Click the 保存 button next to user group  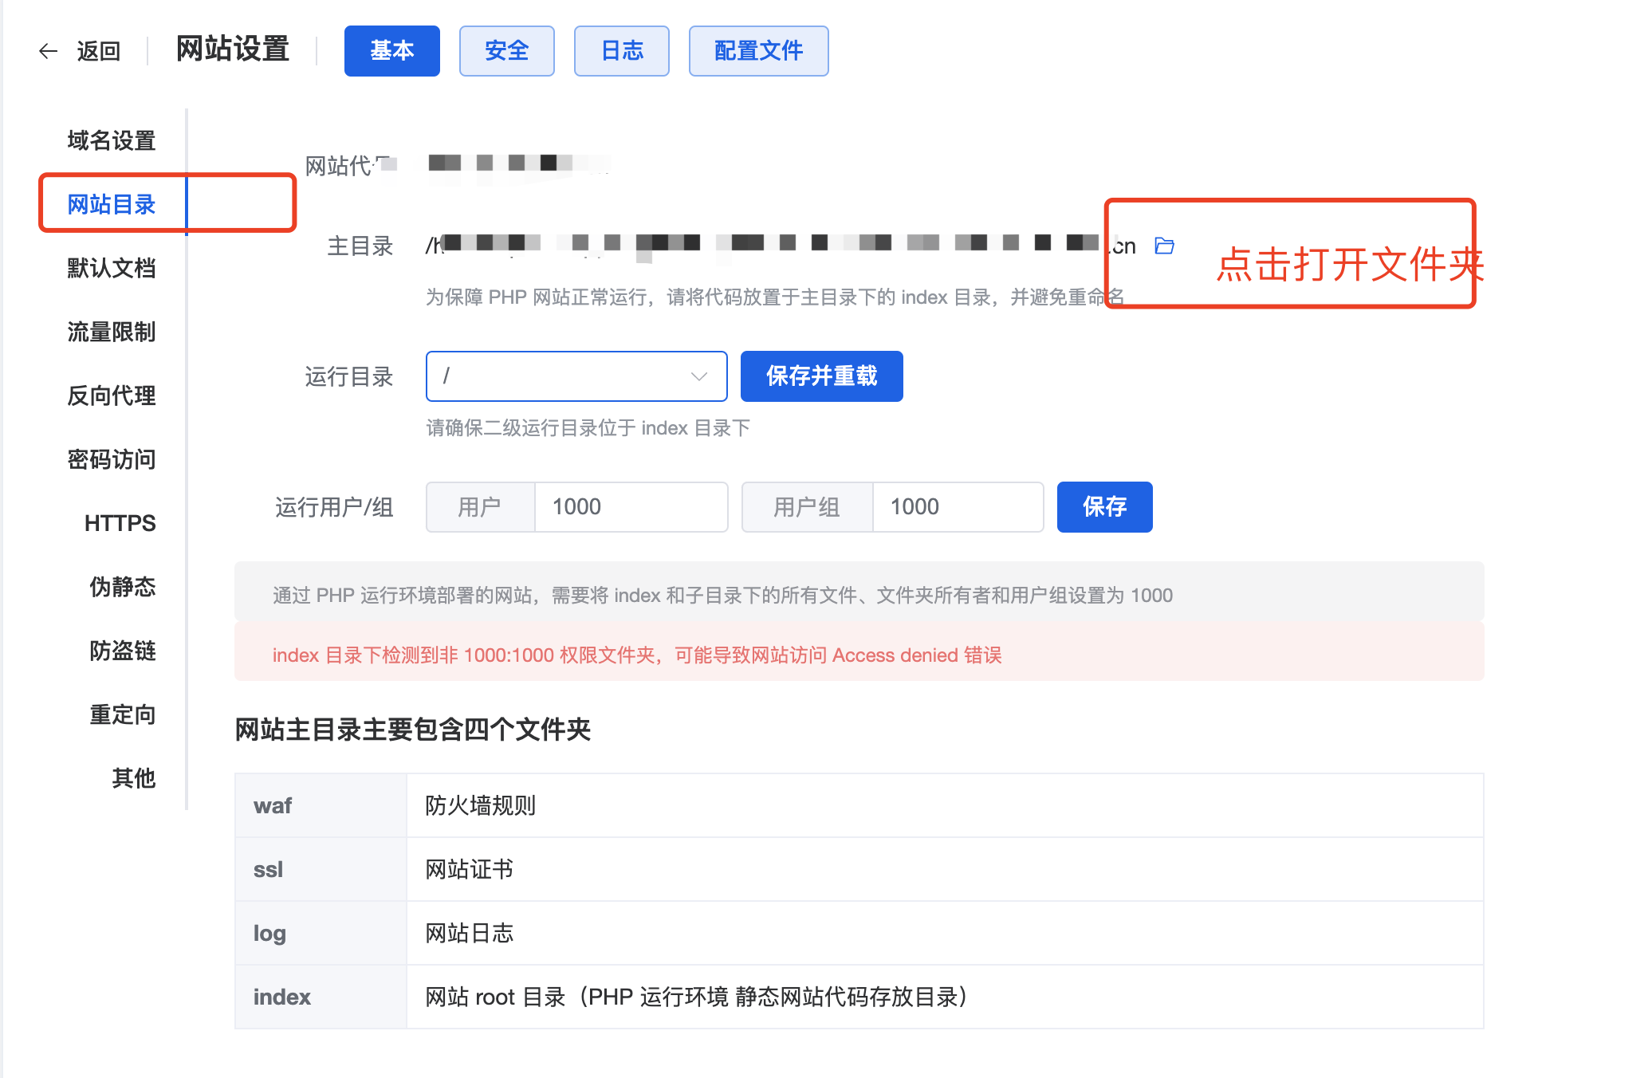point(1104,506)
